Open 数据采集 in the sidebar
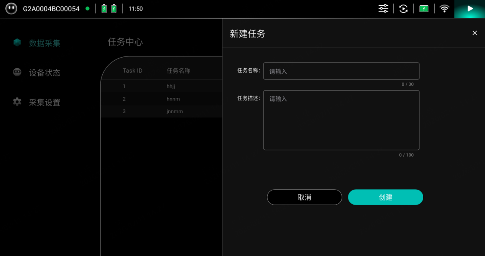The height and width of the screenshot is (256, 485). tap(45, 43)
